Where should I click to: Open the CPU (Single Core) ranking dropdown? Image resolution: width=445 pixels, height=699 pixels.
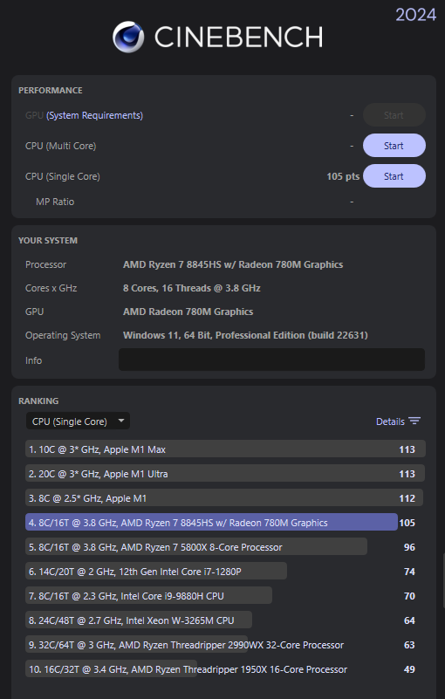pyautogui.click(x=78, y=421)
